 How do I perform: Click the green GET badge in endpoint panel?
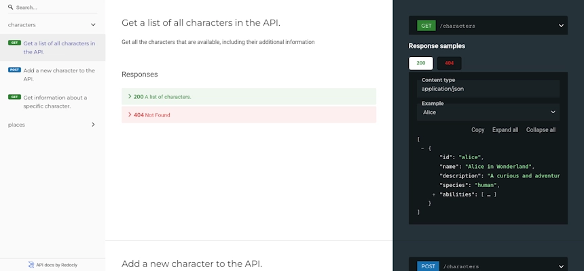coord(426,26)
